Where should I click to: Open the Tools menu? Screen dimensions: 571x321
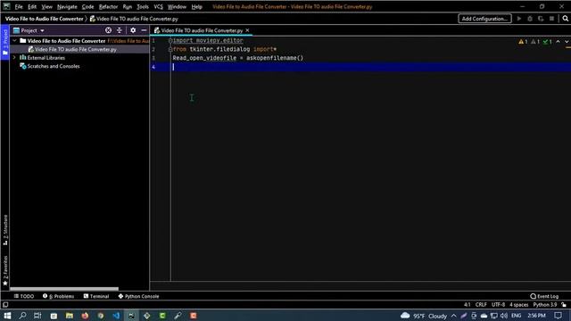(143, 6)
